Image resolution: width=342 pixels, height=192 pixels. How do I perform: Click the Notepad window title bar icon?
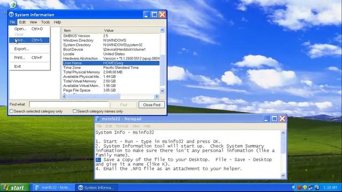tap(97, 119)
